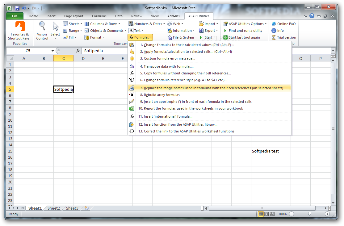Switch to Normal view in status bar
The height and width of the screenshot is (226, 344).
tap(261, 214)
